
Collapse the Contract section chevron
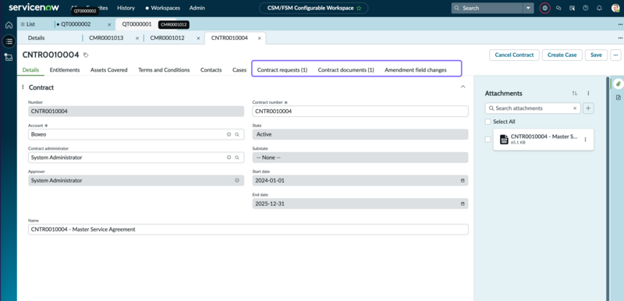[463, 87]
